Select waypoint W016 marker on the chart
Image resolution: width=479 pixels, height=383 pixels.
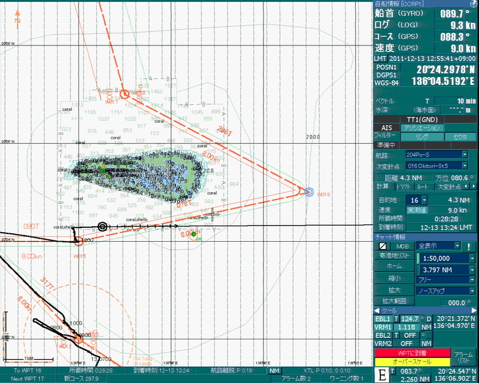(308, 191)
